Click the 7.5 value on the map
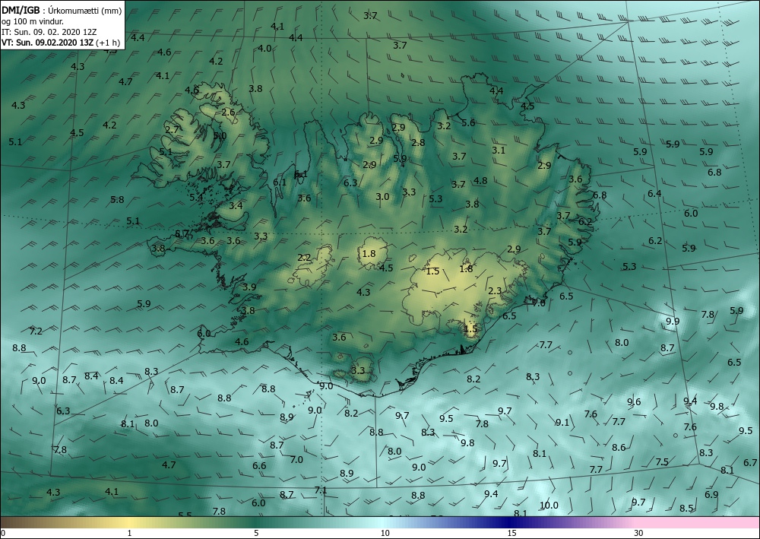This screenshot has width=760, height=539. [x=662, y=462]
